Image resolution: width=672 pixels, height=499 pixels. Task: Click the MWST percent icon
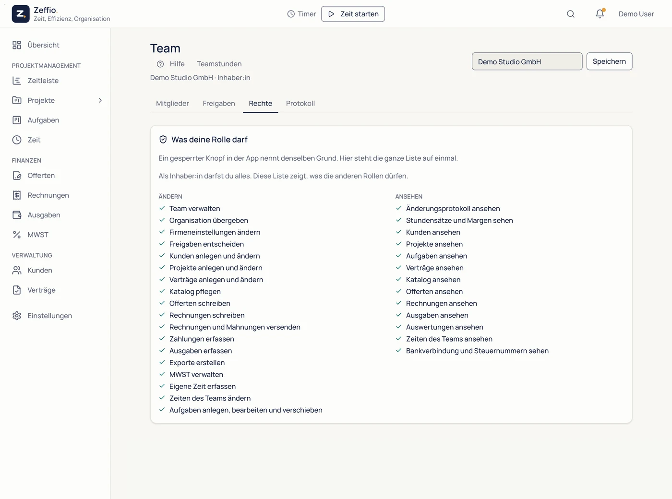coord(17,235)
